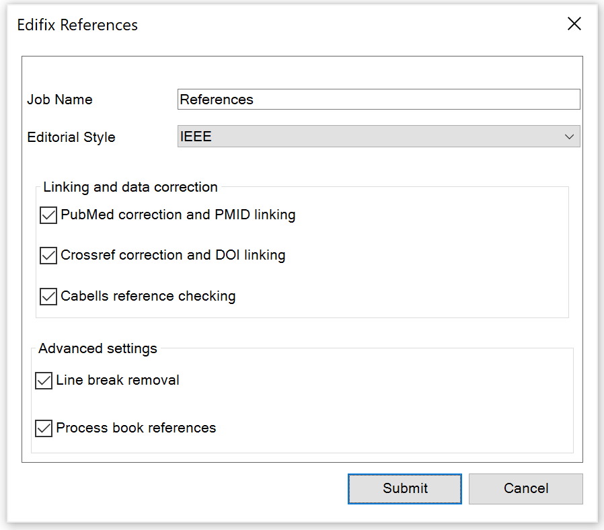
Task: Turn off the Line break removal checkbox
Action: coord(44,381)
